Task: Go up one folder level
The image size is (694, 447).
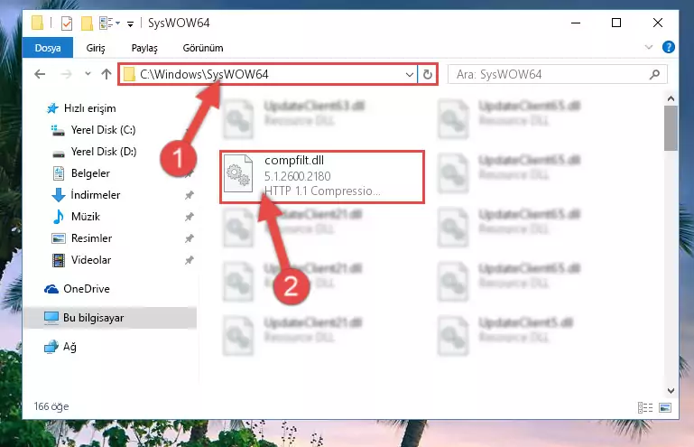Action: point(106,74)
